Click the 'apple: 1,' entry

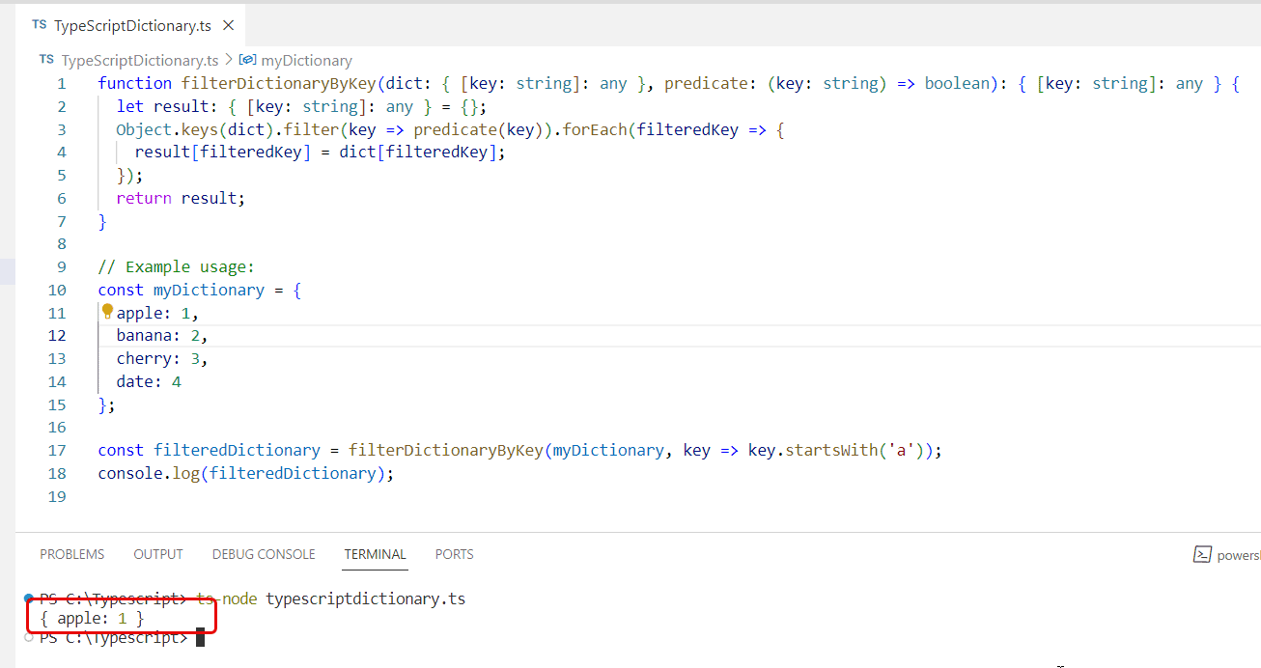[x=157, y=313]
